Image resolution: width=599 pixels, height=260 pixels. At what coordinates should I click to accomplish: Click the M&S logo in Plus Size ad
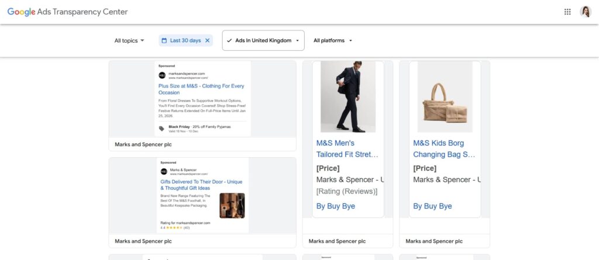pos(162,75)
